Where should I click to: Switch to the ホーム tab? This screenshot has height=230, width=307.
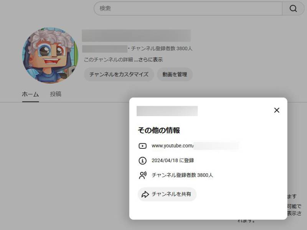coord(30,94)
